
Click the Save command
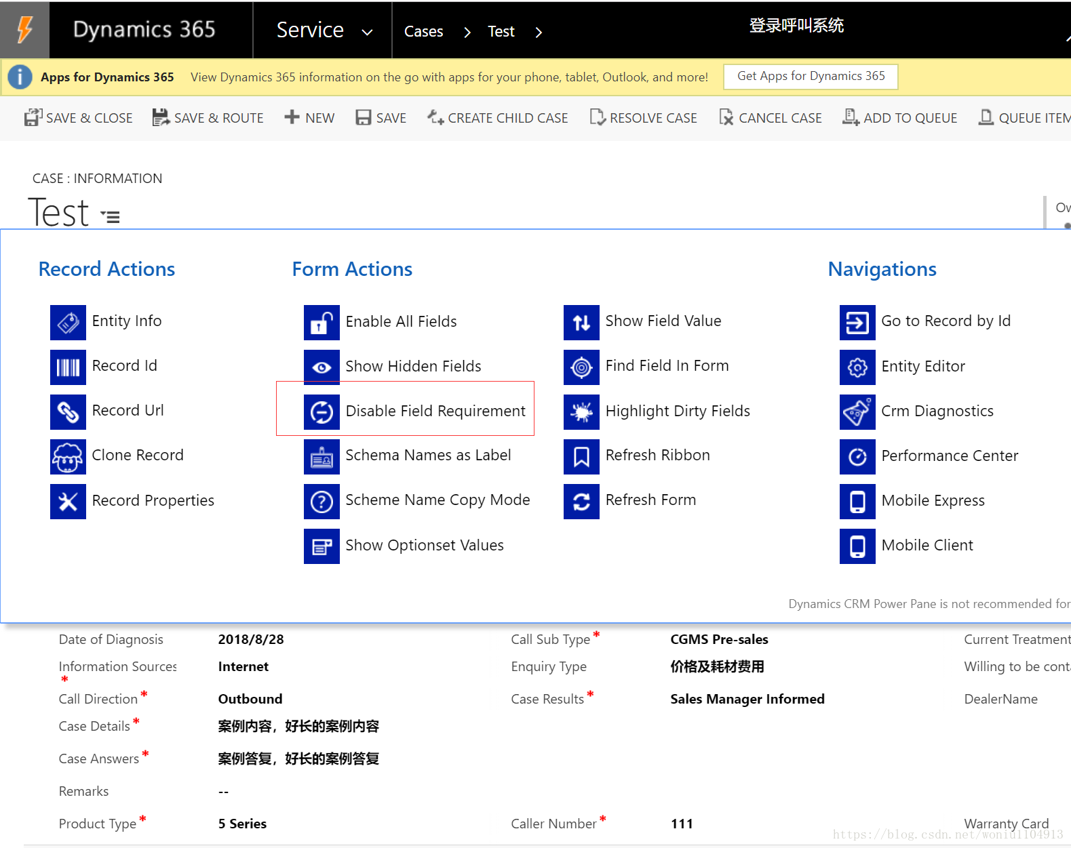tap(381, 118)
